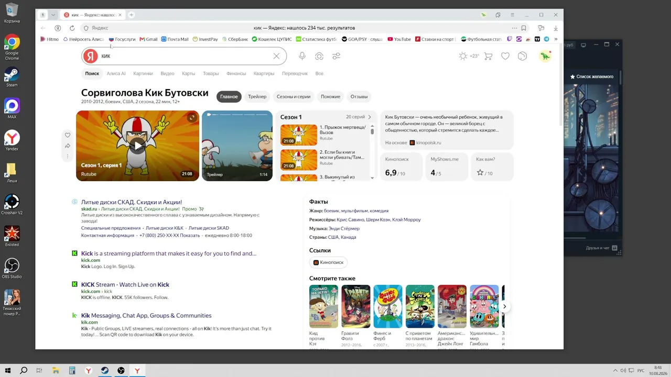Switch to Переводчик search tab
The height and width of the screenshot is (377, 671).
(295, 74)
